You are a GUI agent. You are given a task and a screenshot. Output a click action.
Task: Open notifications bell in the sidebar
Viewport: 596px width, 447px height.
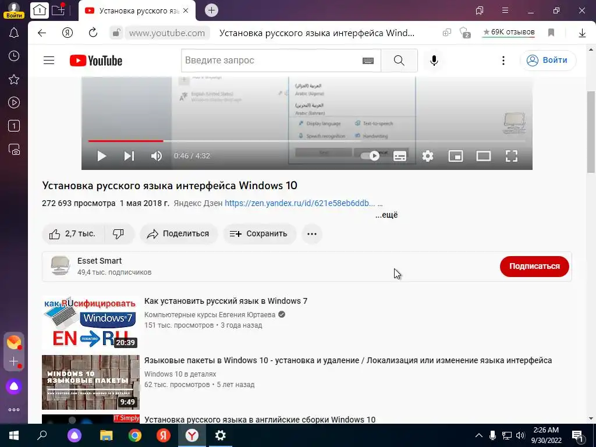tap(14, 33)
